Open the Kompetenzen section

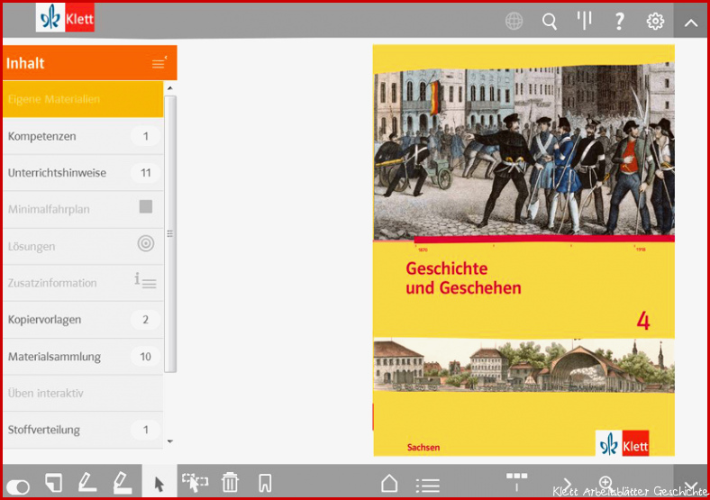83,136
